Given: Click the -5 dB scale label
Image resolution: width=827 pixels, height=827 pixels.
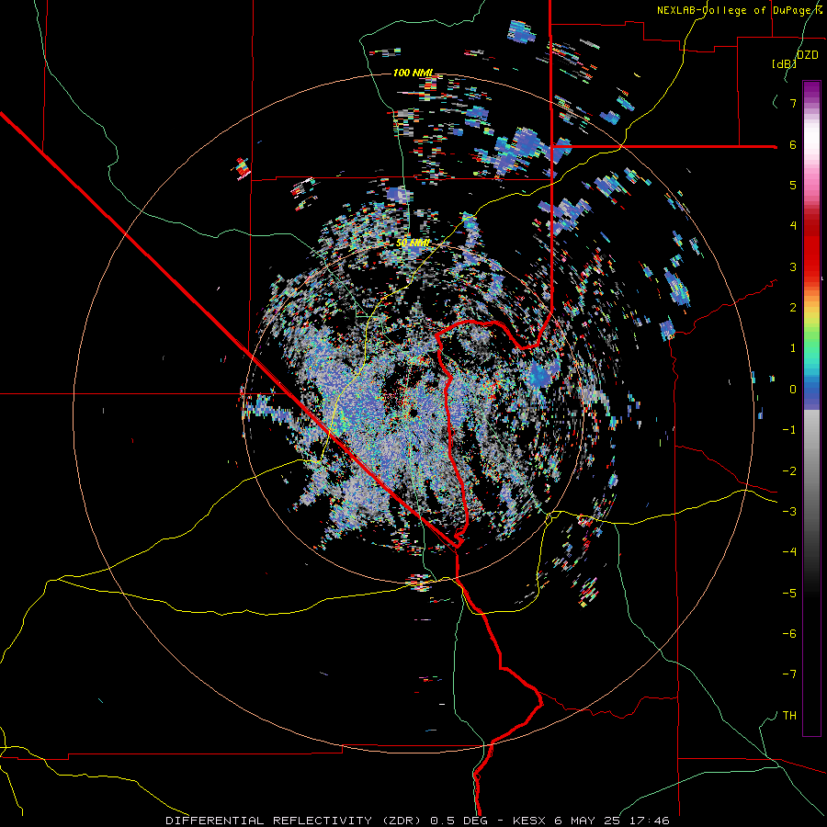Looking at the screenshot, I should coord(789,594).
